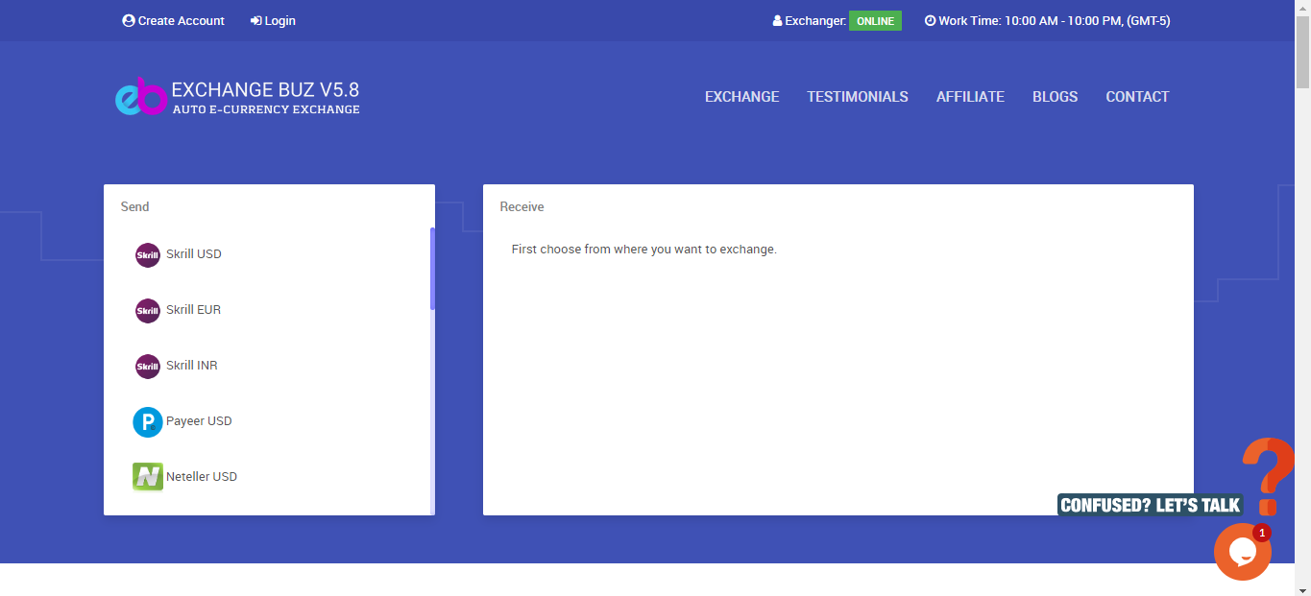
Task: Click the 'First choose from where' message
Action: (x=643, y=250)
